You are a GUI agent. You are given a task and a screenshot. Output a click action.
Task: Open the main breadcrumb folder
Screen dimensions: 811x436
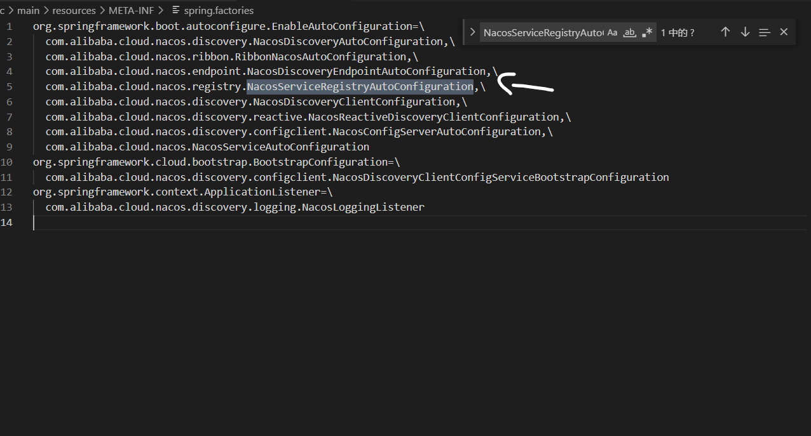[28, 10]
